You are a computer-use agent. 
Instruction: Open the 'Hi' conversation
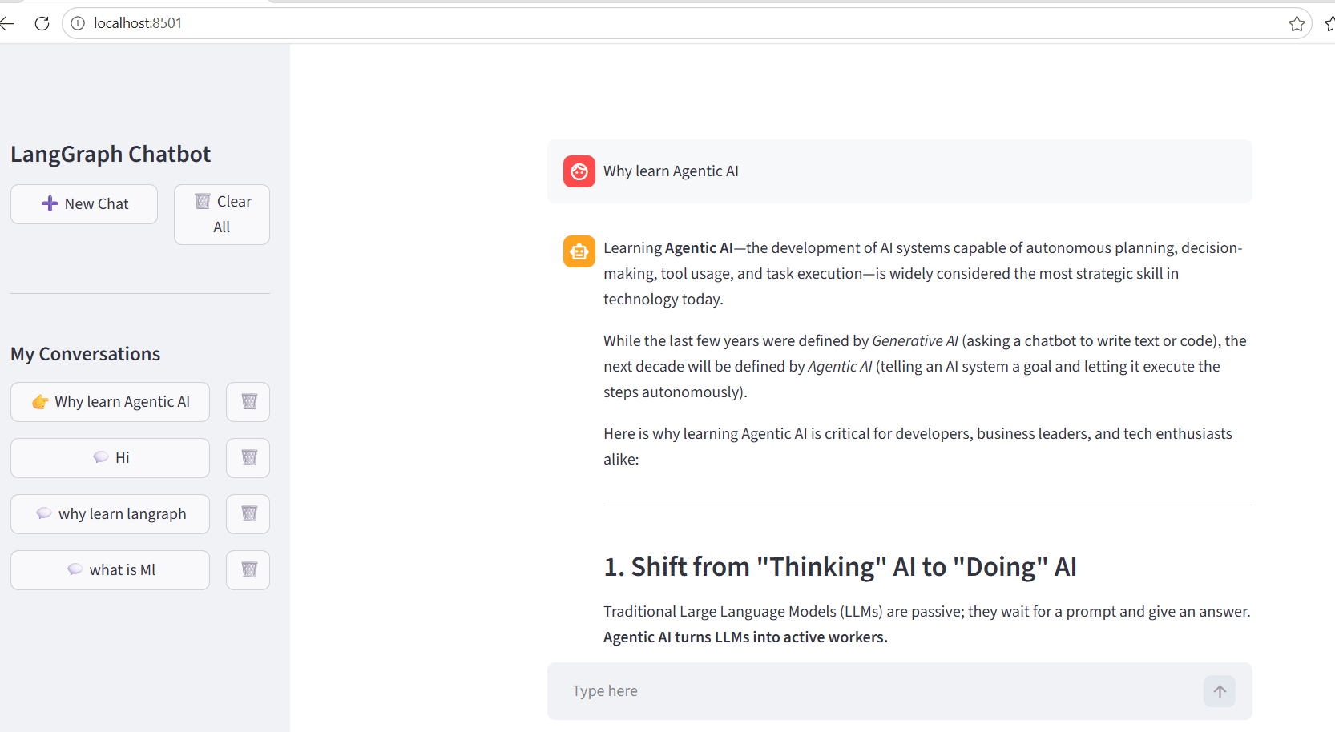pyautogui.click(x=110, y=458)
